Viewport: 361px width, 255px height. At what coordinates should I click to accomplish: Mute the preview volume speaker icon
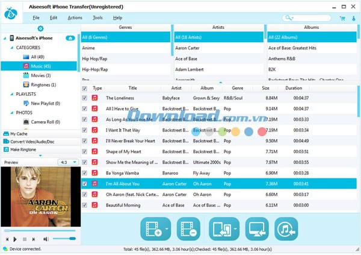(x=46, y=239)
